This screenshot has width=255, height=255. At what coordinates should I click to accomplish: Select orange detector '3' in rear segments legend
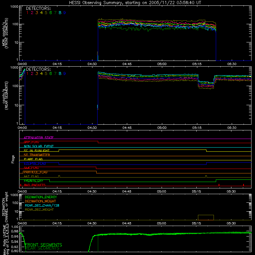point(37,74)
